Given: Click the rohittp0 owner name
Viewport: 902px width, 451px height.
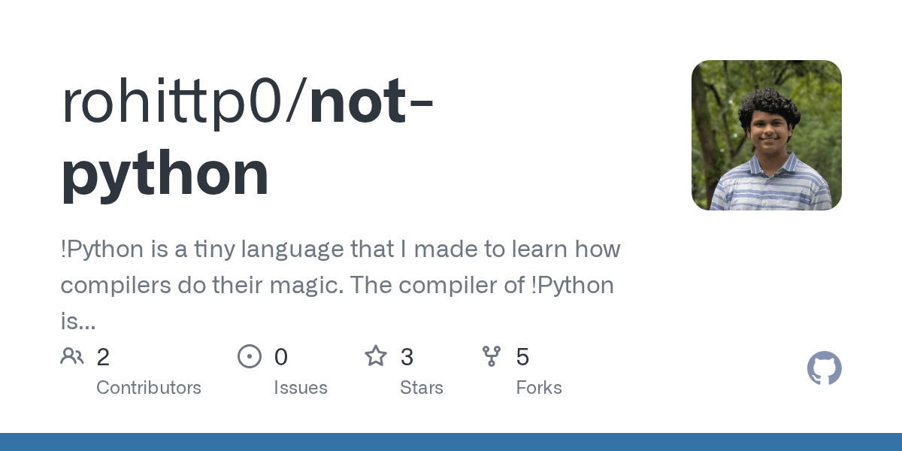Looking at the screenshot, I should [180, 102].
